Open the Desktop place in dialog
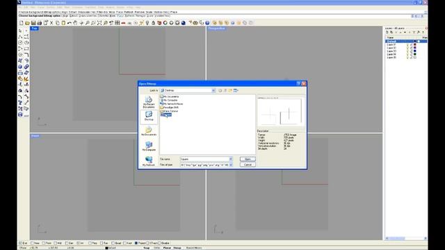 tap(149, 116)
